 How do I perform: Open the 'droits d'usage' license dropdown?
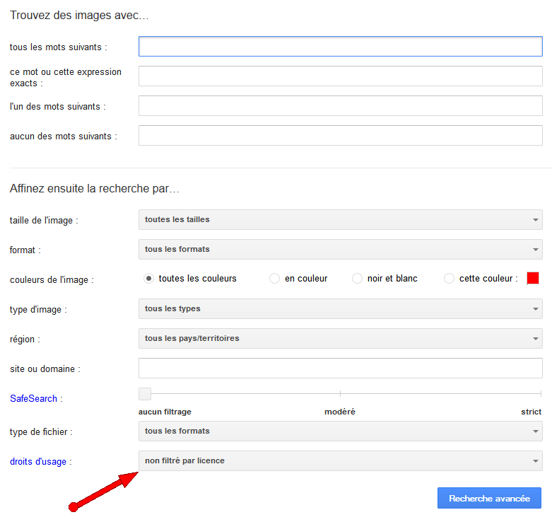pyautogui.click(x=340, y=461)
